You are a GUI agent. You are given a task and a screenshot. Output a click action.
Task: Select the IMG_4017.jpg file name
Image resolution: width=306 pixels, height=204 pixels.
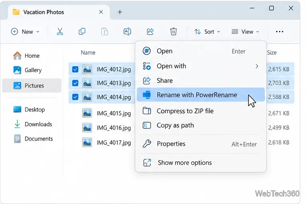(114, 143)
